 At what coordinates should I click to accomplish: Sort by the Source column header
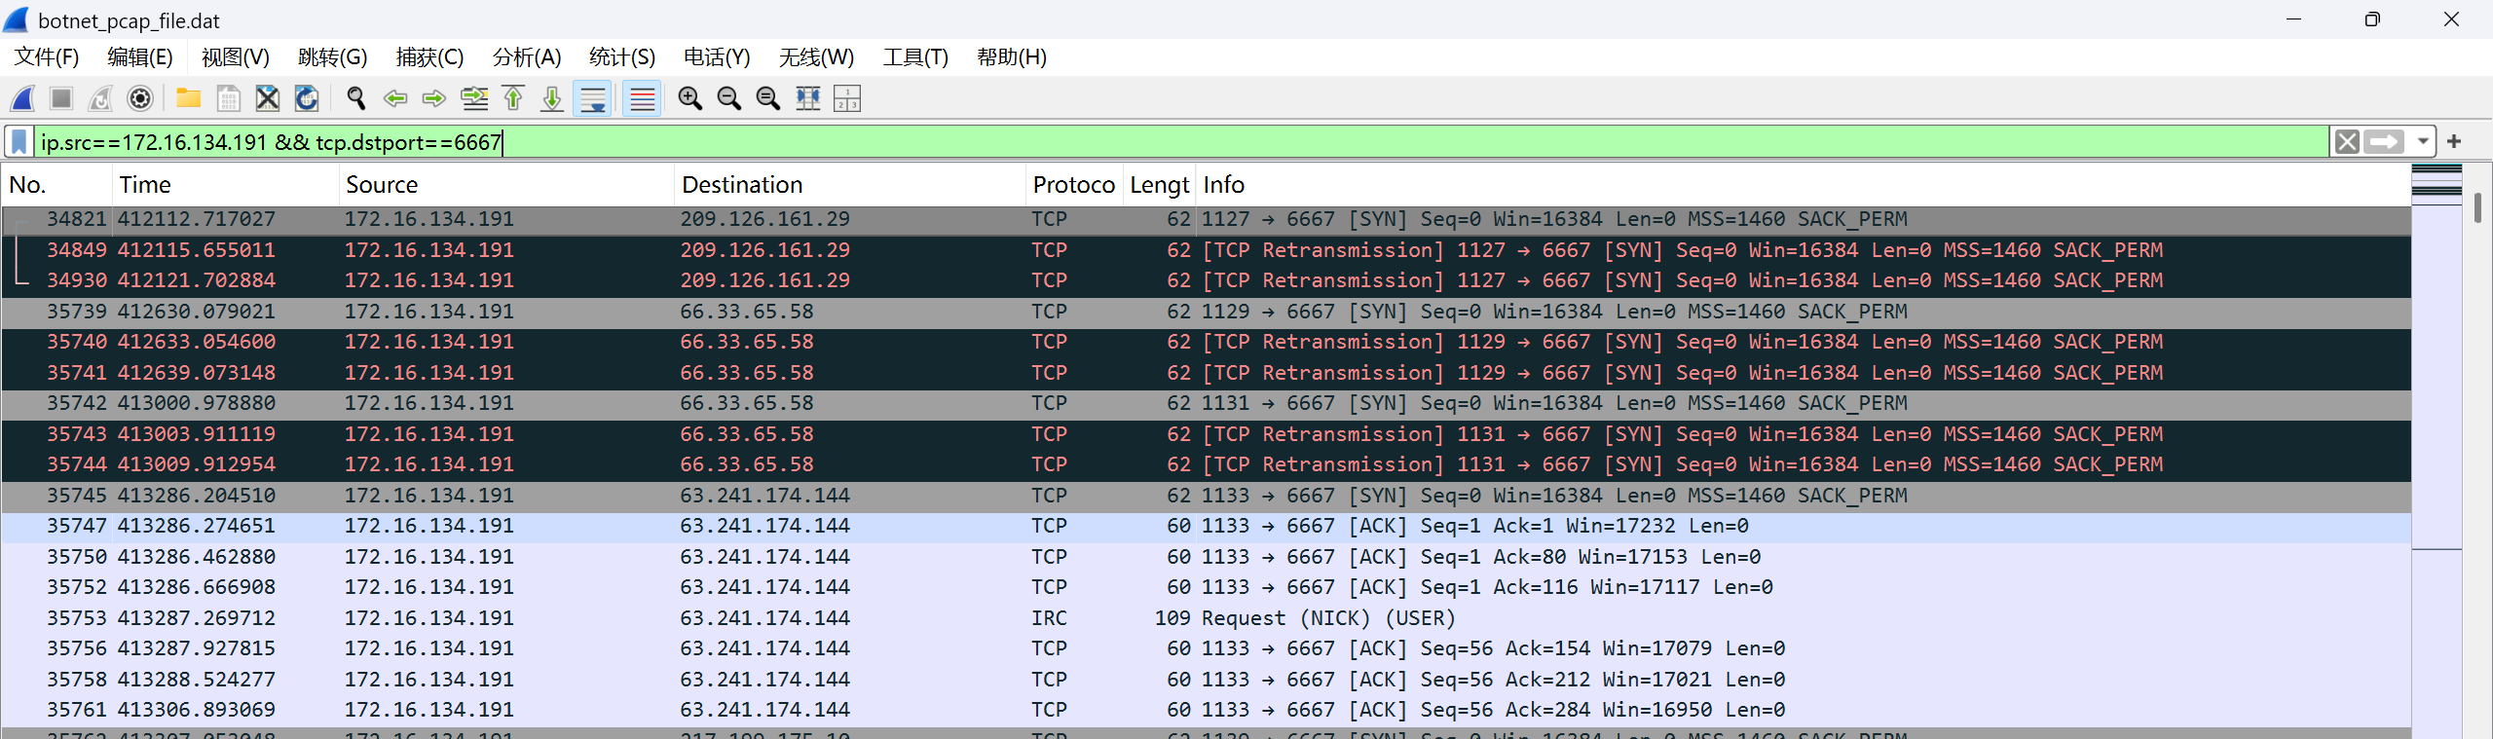click(x=505, y=185)
